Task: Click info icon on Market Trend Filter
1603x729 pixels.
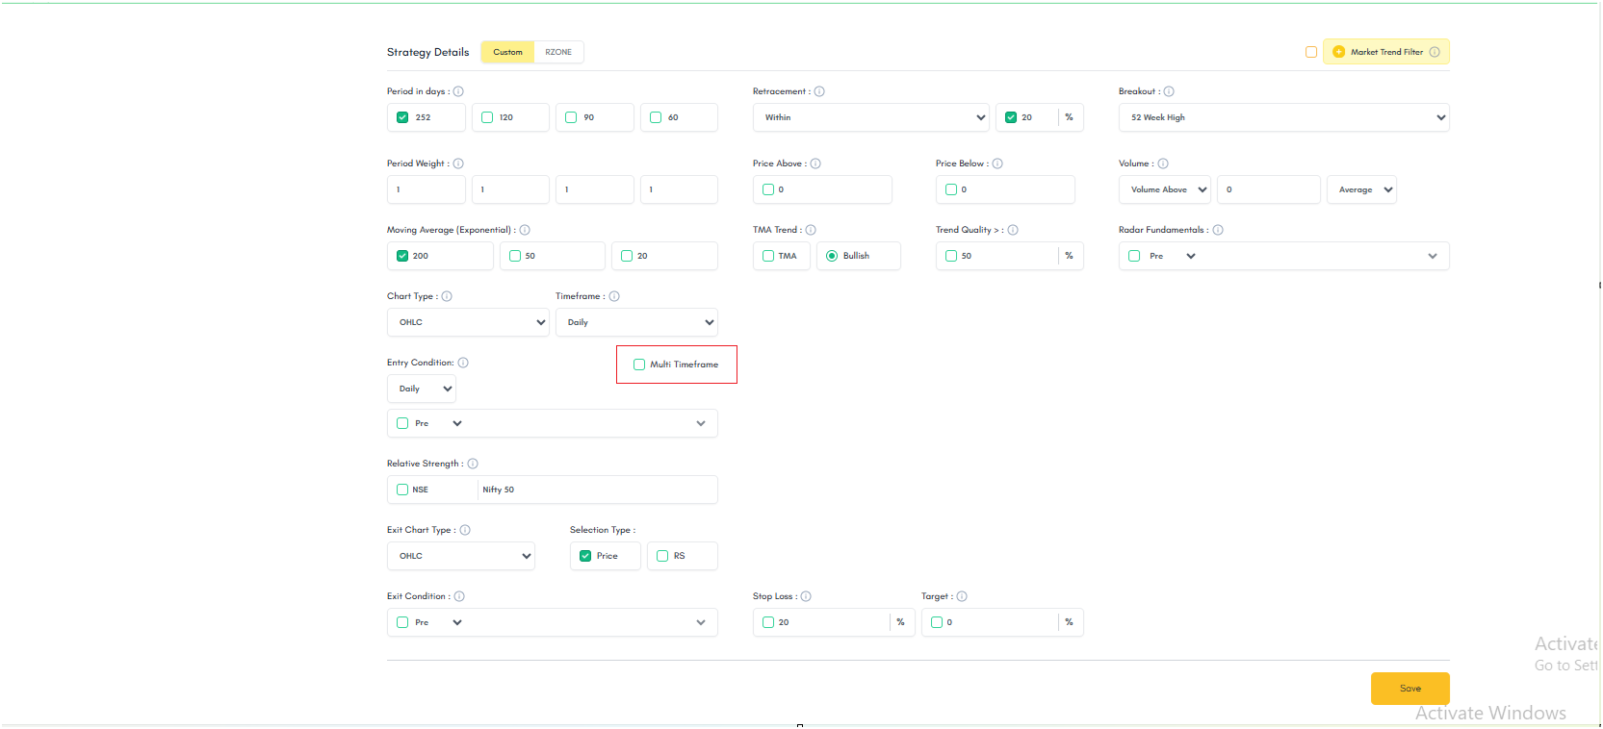Action: (1435, 52)
